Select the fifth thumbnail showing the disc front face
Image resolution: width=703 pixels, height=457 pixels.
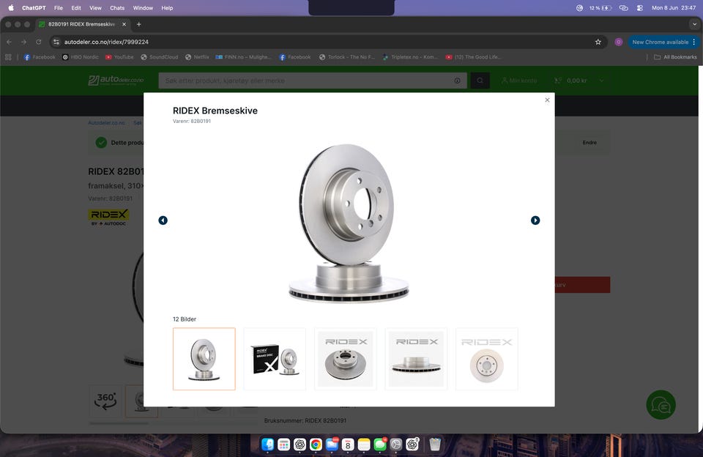pyautogui.click(x=487, y=359)
